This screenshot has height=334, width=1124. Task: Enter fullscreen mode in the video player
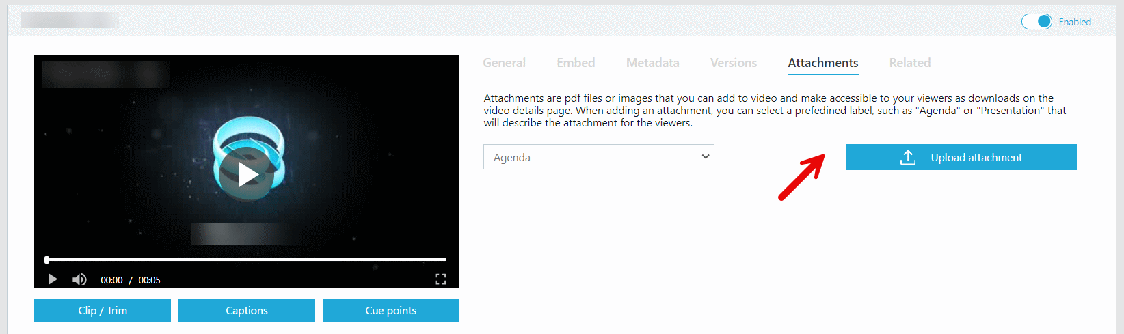pos(440,279)
